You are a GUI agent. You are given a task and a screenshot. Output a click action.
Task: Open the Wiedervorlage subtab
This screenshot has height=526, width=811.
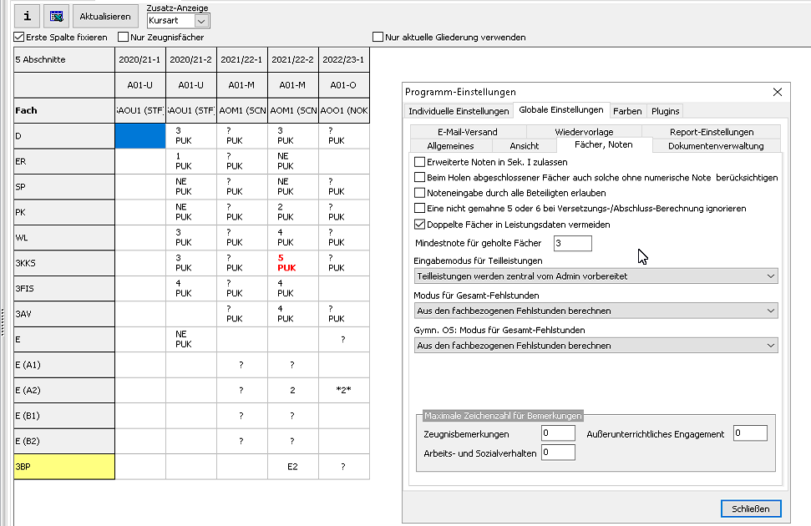coord(584,132)
